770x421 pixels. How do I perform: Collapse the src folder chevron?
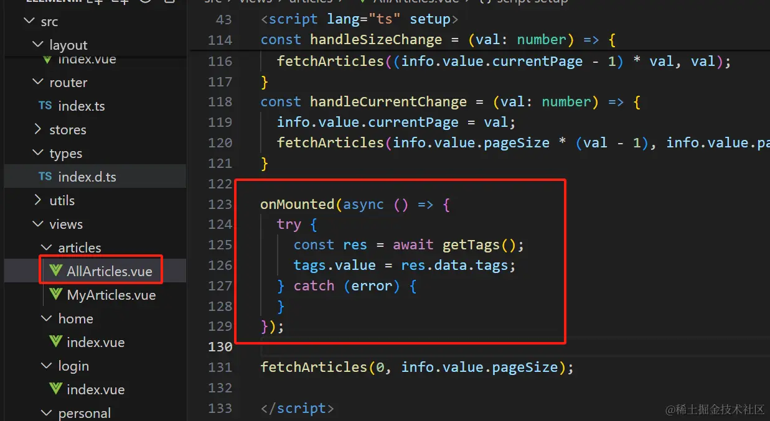(29, 21)
